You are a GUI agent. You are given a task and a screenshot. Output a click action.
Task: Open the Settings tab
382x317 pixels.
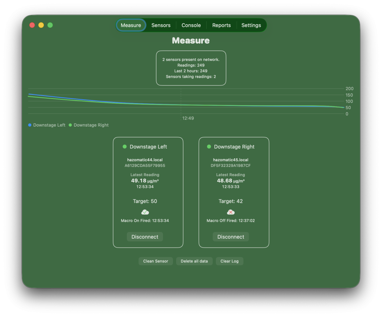(x=251, y=25)
